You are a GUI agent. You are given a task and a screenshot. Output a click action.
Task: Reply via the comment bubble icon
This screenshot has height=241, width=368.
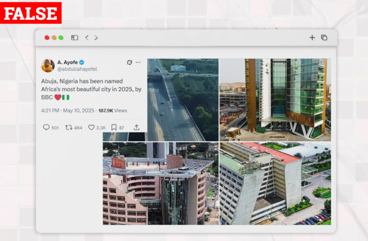[46, 127]
